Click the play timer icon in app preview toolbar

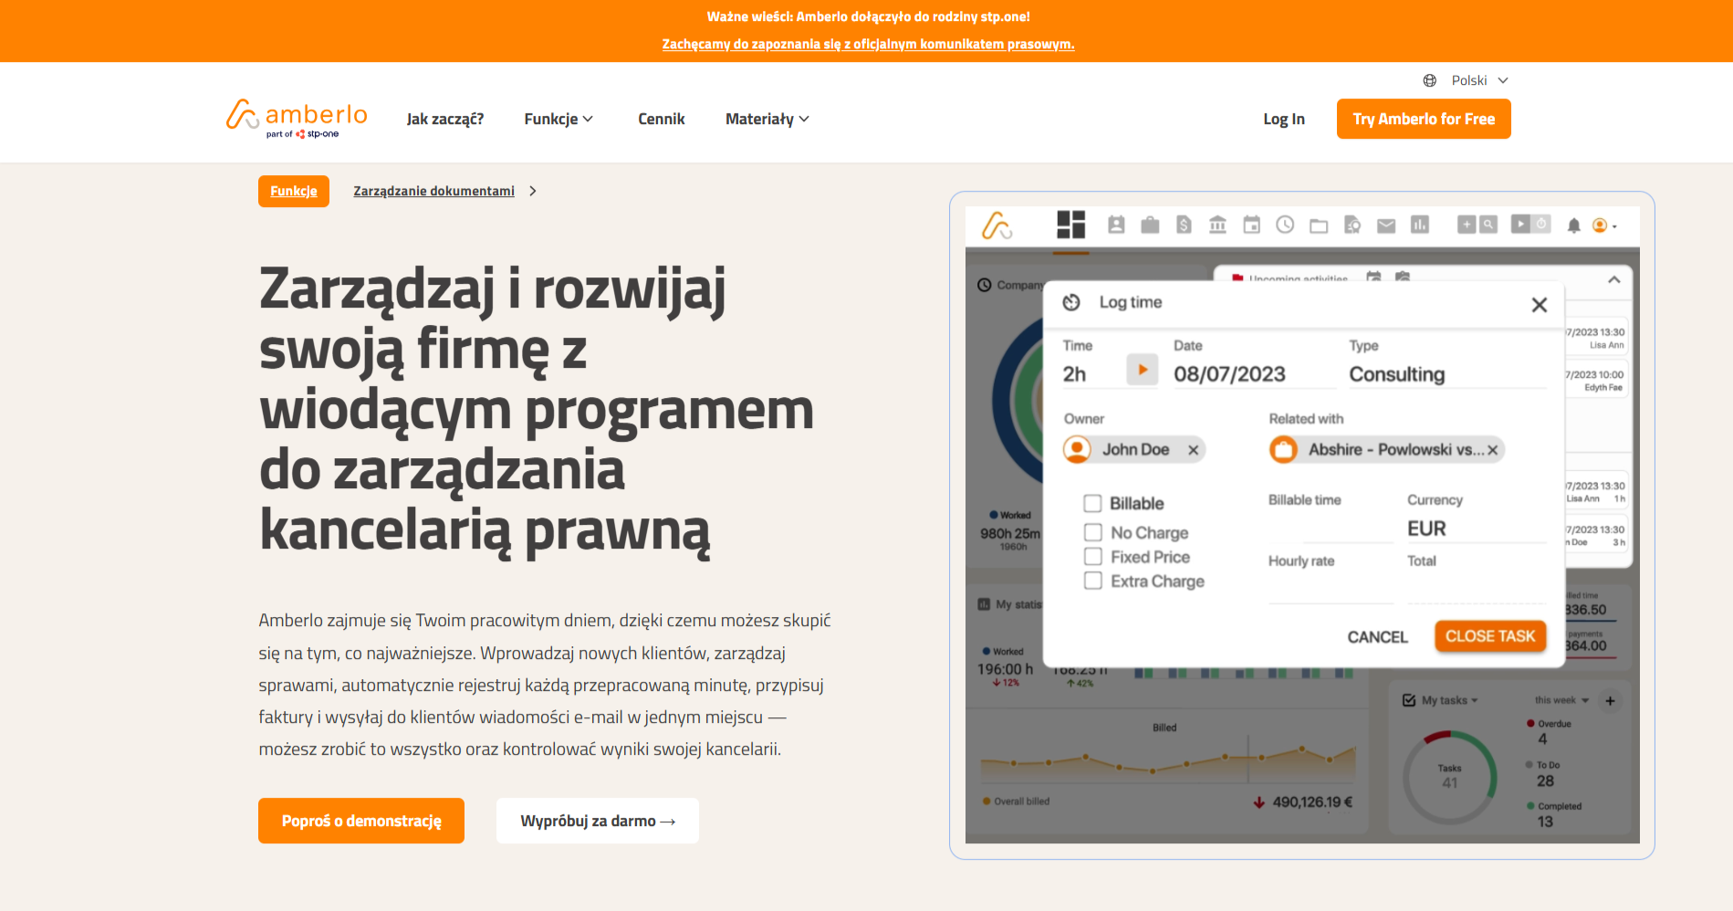point(1520,224)
